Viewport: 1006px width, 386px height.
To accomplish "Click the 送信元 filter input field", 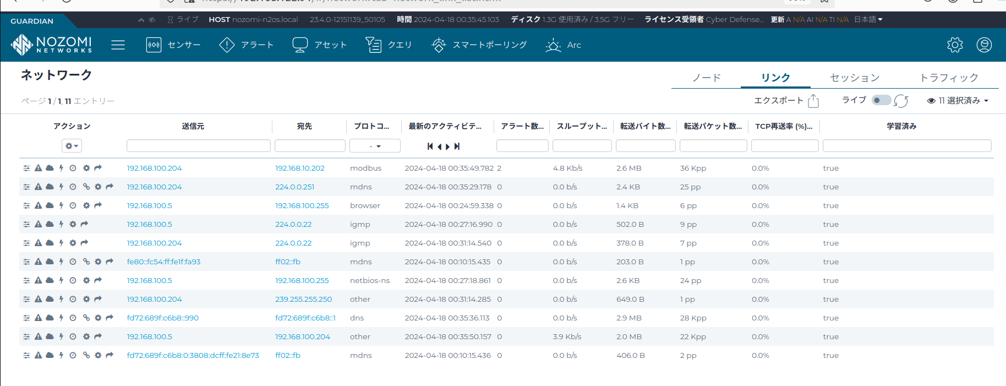I will [x=198, y=146].
